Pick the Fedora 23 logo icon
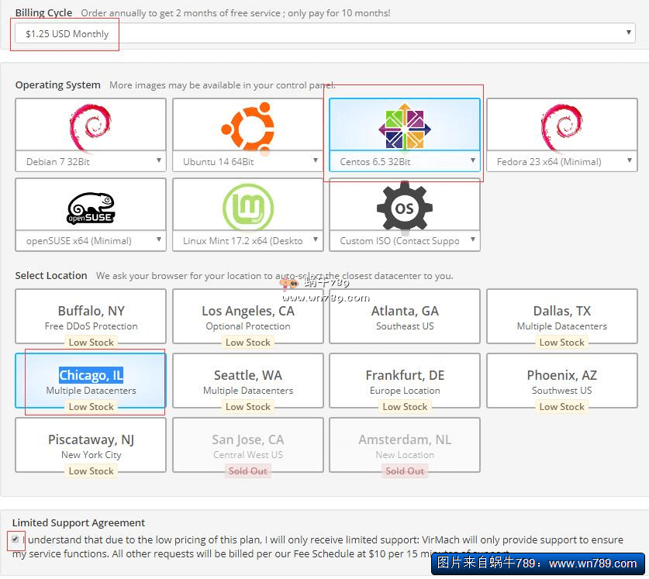 point(561,126)
